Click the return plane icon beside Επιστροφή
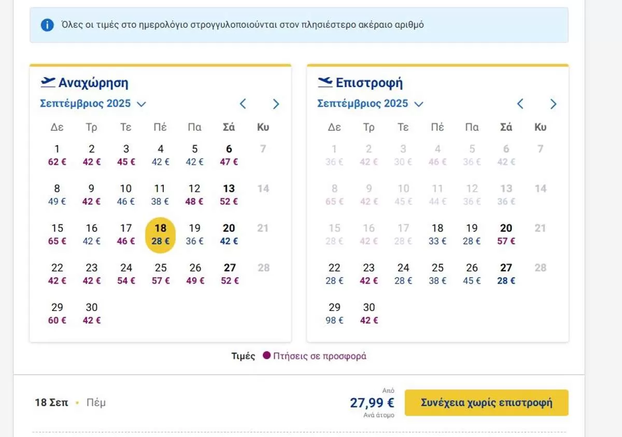This screenshot has height=437, width=622. pyautogui.click(x=325, y=82)
